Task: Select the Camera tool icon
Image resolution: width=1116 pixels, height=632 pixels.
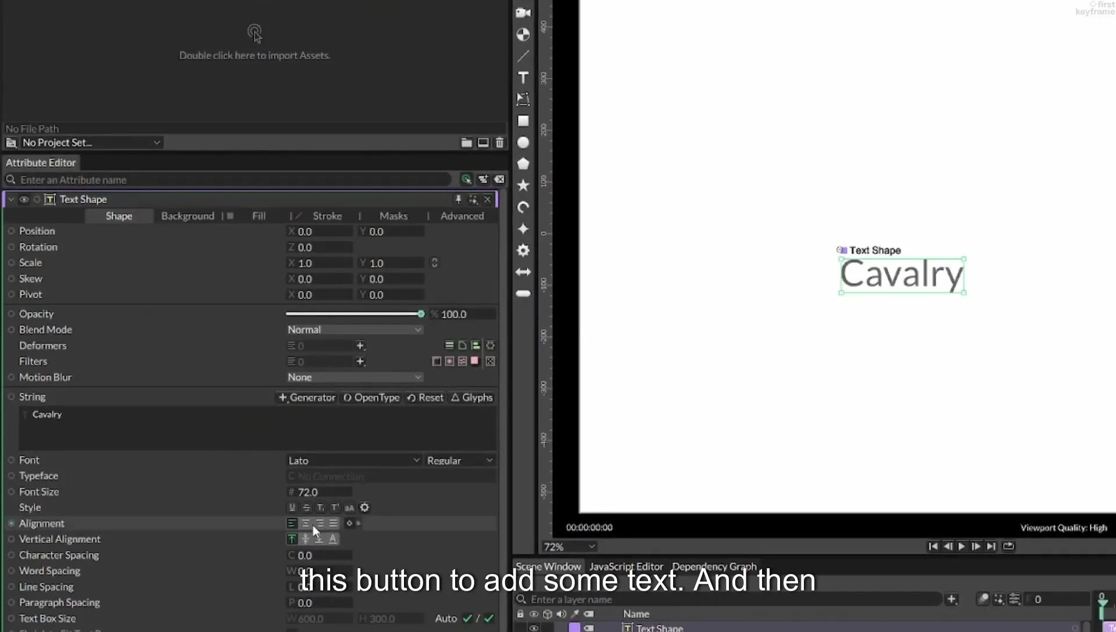Action: pyautogui.click(x=523, y=13)
